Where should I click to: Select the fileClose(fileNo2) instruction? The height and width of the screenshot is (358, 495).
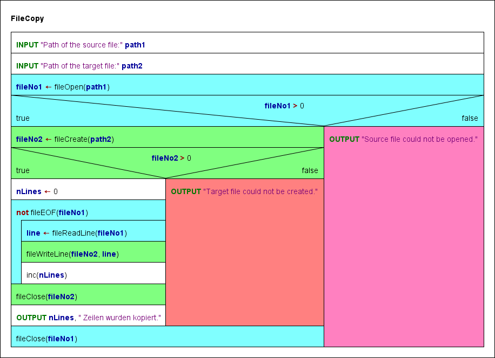click(x=88, y=294)
